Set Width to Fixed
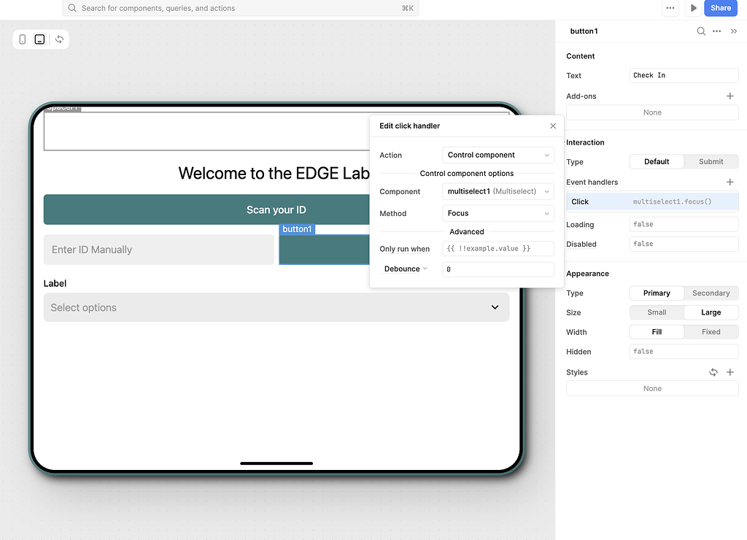This screenshot has height=540, width=747. coord(711,332)
